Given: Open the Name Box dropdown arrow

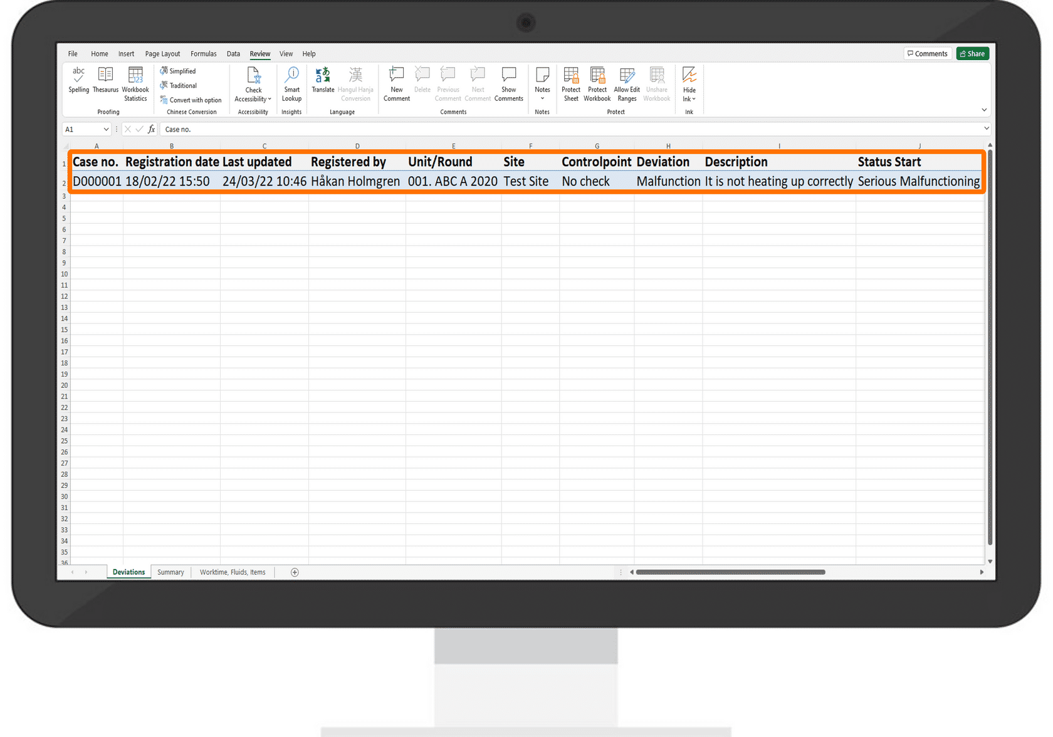Looking at the screenshot, I should pos(106,129).
